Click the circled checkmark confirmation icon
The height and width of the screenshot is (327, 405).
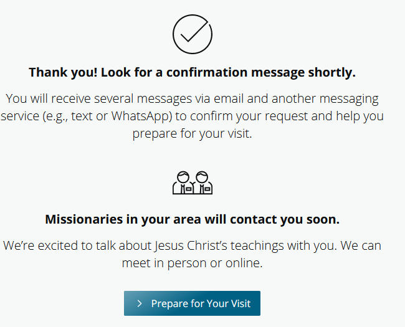point(193,32)
